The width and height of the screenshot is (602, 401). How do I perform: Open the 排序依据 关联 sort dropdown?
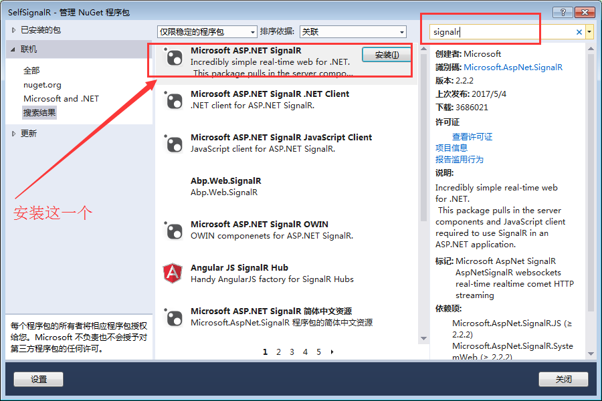coord(353,32)
